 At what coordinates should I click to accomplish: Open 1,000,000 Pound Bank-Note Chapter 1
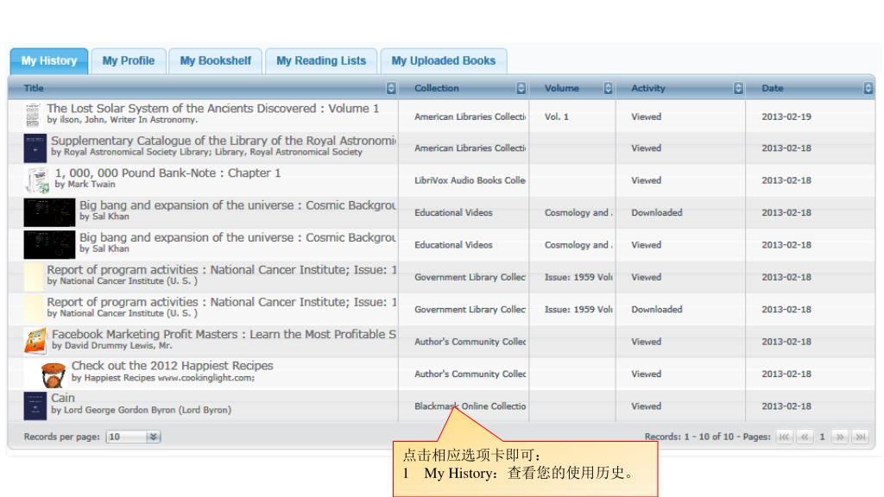pos(168,173)
